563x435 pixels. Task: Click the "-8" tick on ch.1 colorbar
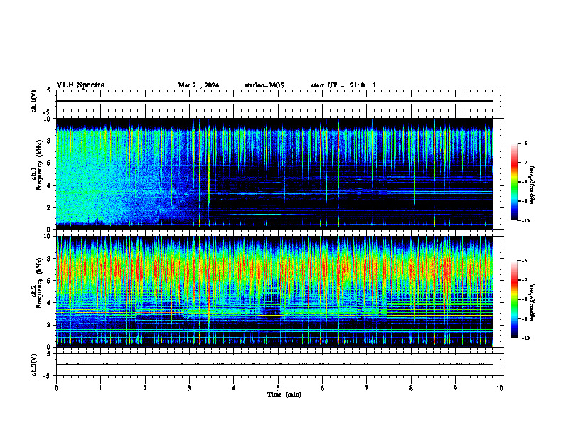click(x=525, y=182)
